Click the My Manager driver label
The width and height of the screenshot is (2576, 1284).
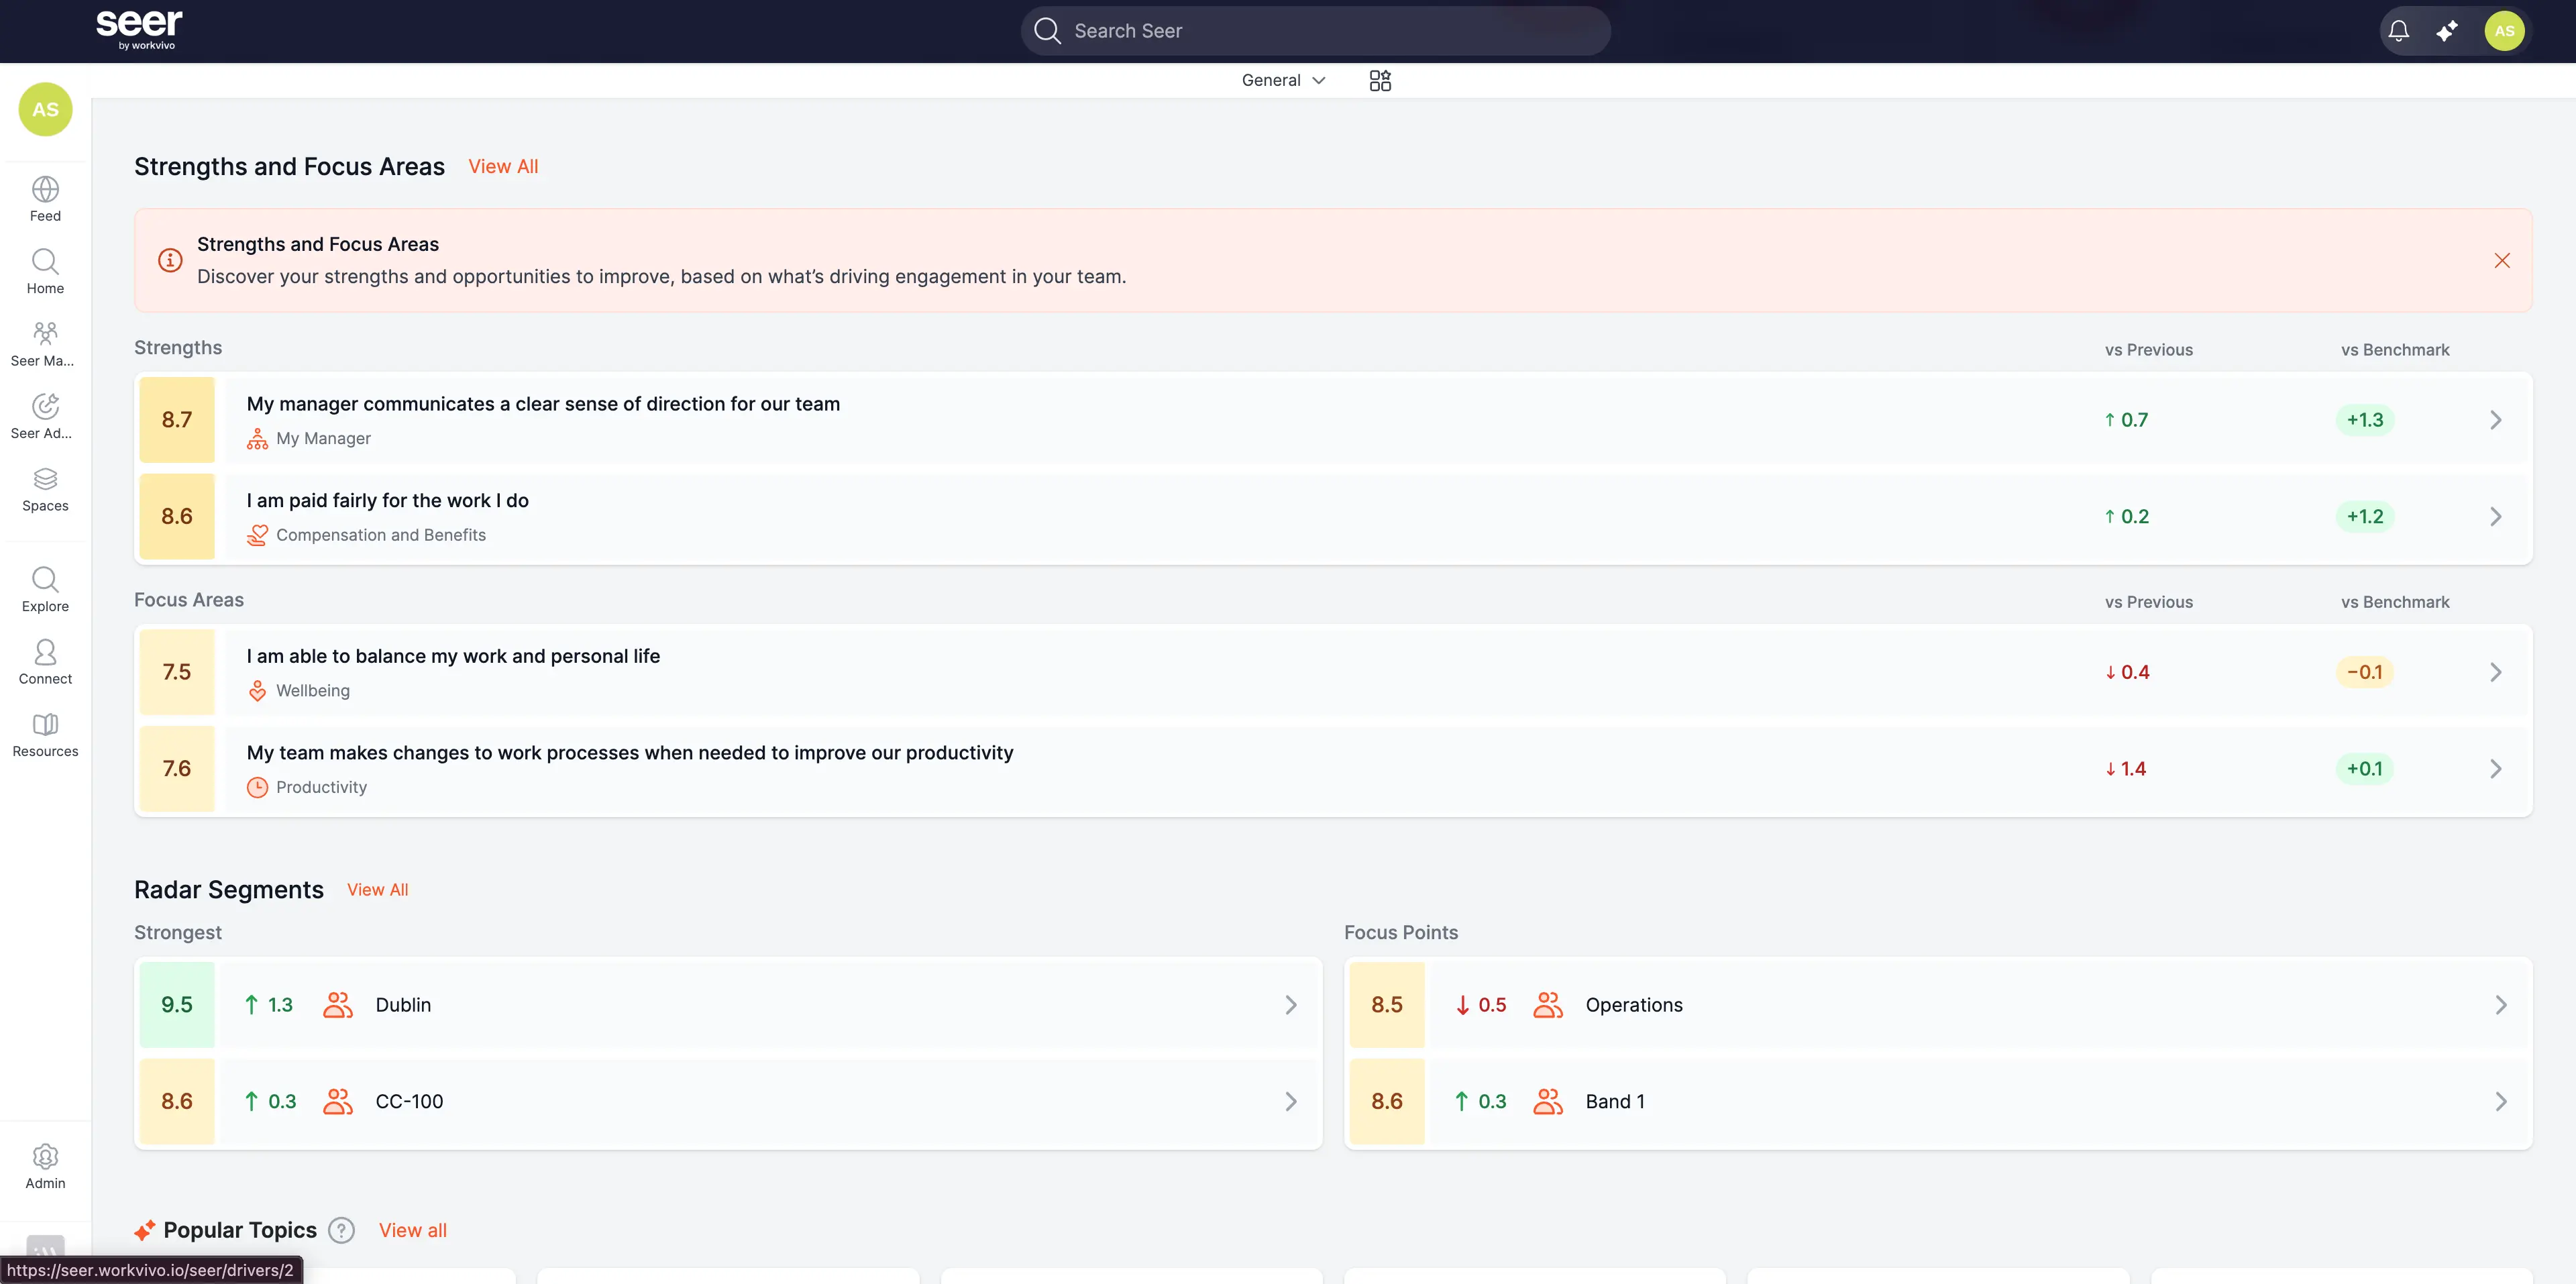(x=323, y=438)
